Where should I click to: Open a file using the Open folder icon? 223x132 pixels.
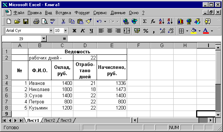tap(17, 21)
